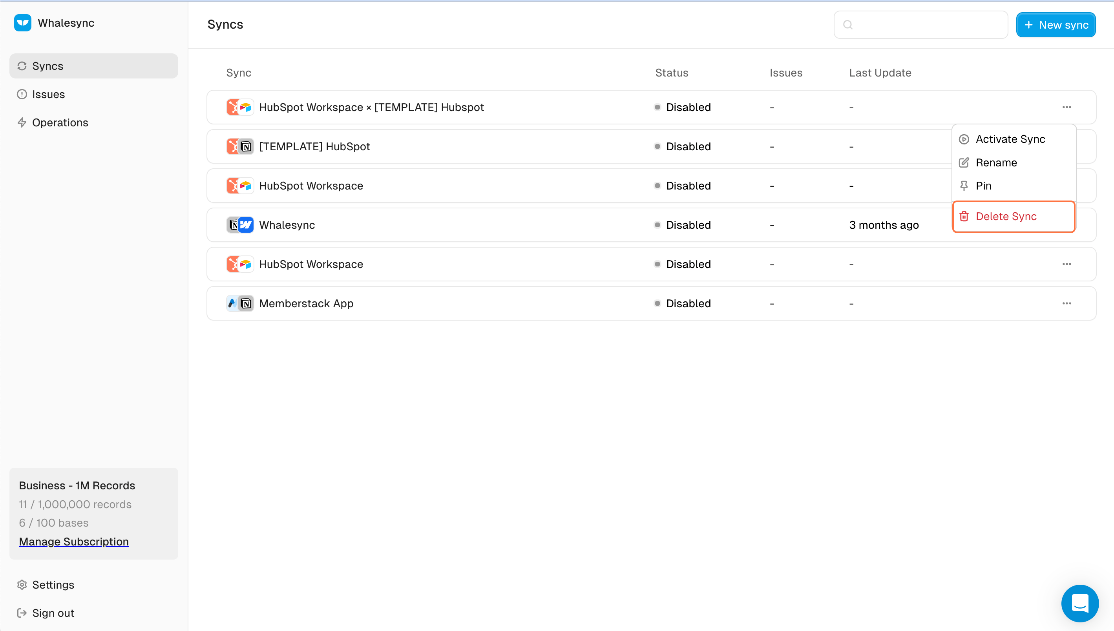Open Settings from the sidebar

(x=53, y=585)
